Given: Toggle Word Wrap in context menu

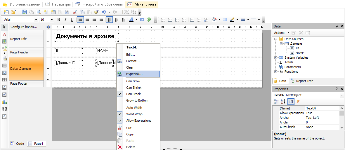Looking at the screenshot, I should click(134, 114).
